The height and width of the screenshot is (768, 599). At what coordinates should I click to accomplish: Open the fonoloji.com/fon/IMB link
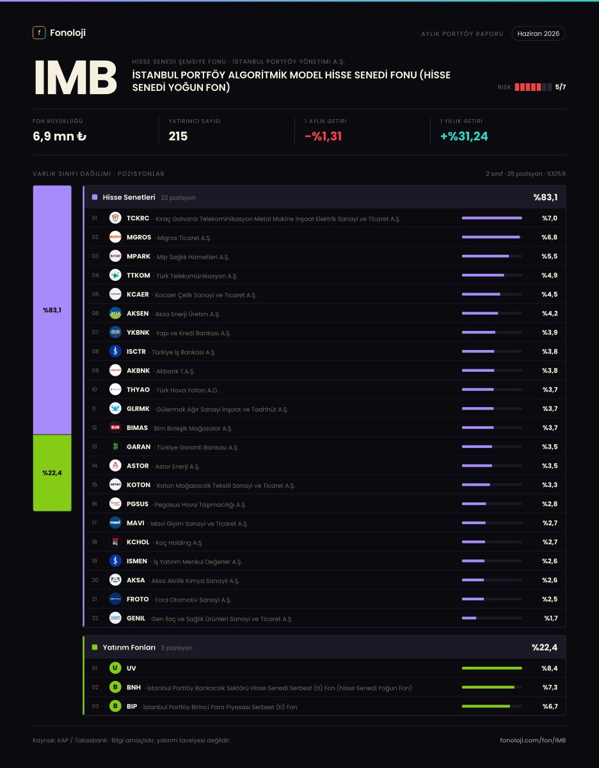pyautogui.click(x=532, y=740)
